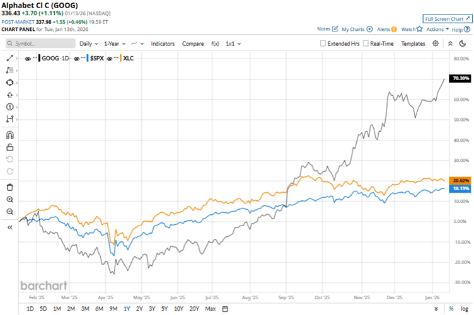474x315 pixels.
Task: Toggle log scale mode
Action: pos(465,309)
